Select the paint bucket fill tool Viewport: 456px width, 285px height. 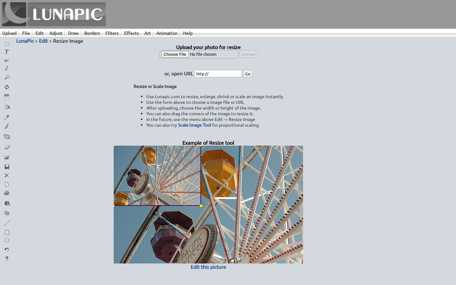[7, 107]
